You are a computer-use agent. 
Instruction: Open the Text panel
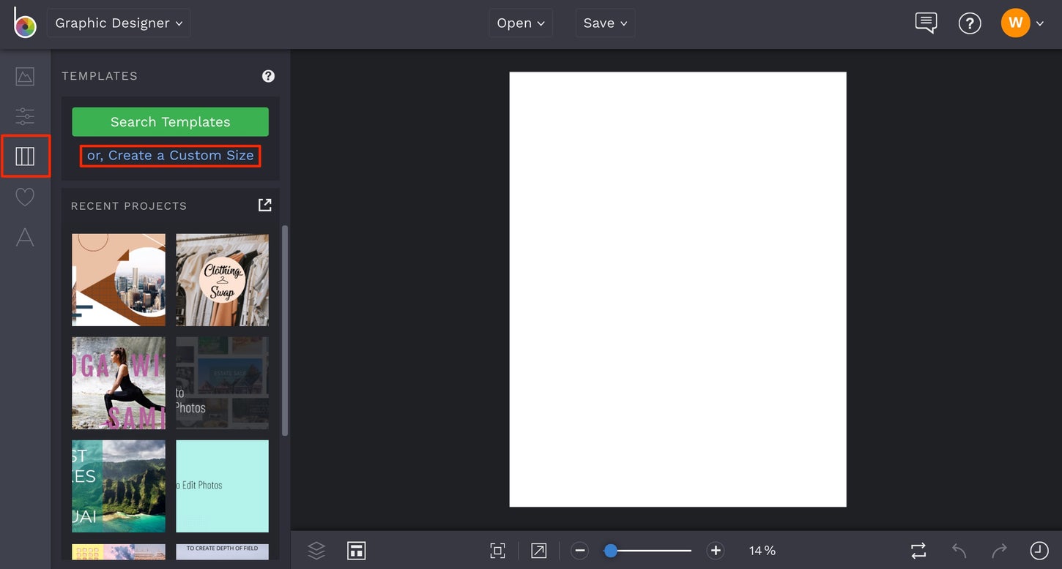point(24,236)
